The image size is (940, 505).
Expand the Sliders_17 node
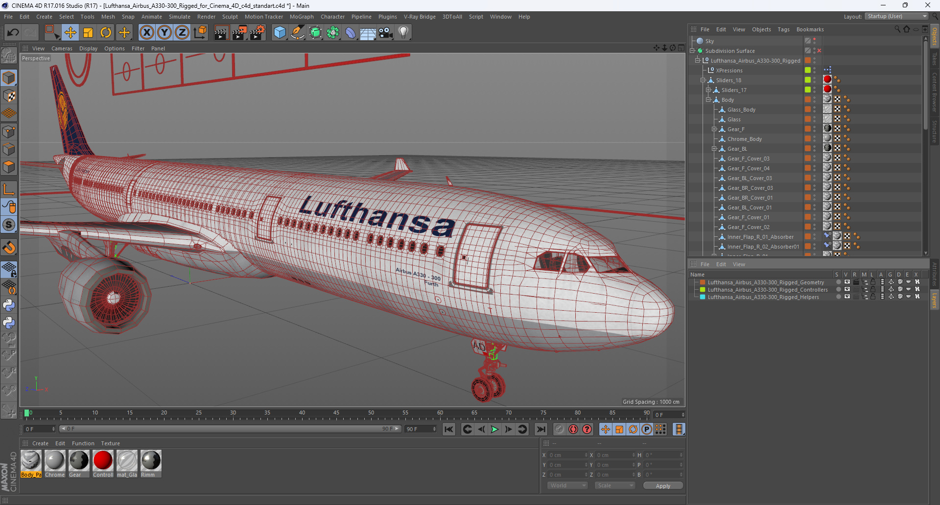[x=708, y=90]
